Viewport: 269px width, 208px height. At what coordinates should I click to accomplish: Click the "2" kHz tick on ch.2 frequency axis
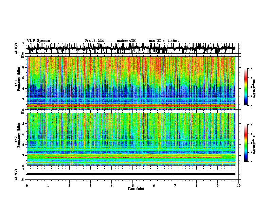point(23,155)
